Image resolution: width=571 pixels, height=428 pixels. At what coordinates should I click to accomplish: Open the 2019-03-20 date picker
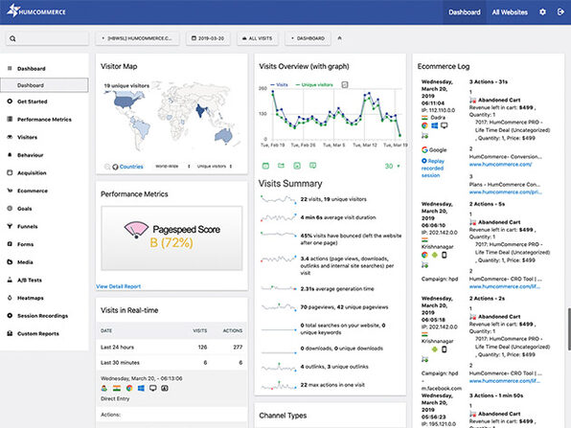click(208, 38)
